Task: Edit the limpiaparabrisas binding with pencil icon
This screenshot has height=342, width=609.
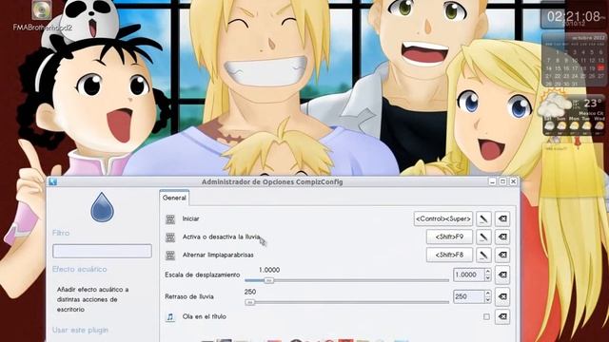Action: click(x=483, y=255)
